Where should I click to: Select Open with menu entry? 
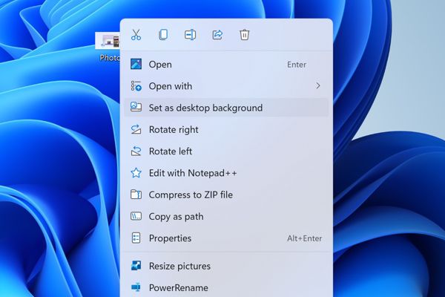tap(226, 86)
